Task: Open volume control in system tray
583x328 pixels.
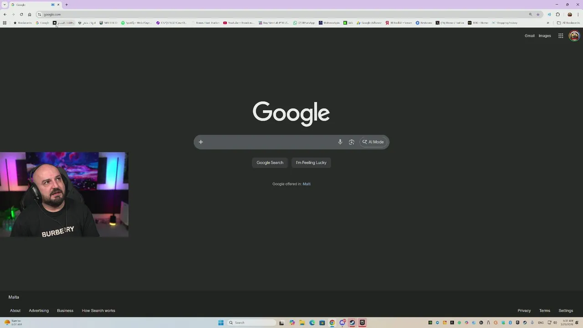Action: 555,323
